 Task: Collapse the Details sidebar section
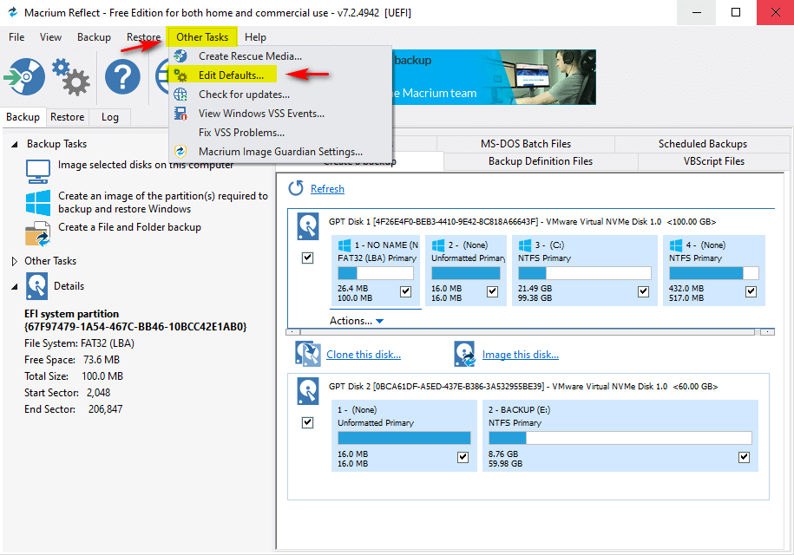15,286
